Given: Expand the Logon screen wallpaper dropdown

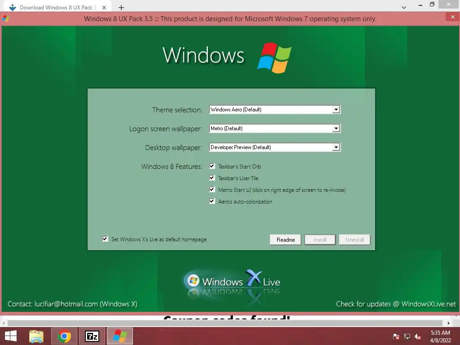Looking at the screenshot, I should (275, 128).
